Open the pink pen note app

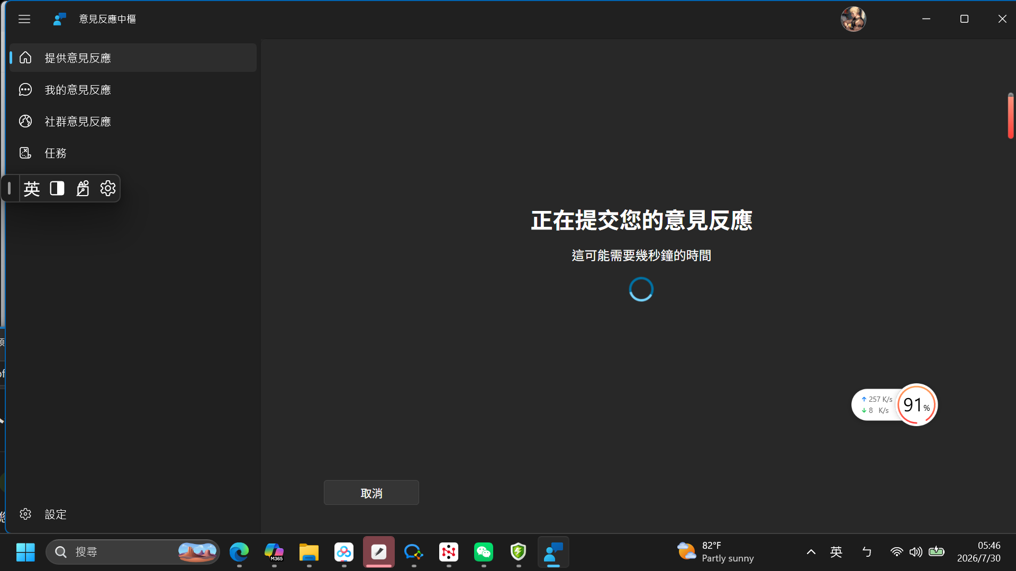[x=379, y=552]
